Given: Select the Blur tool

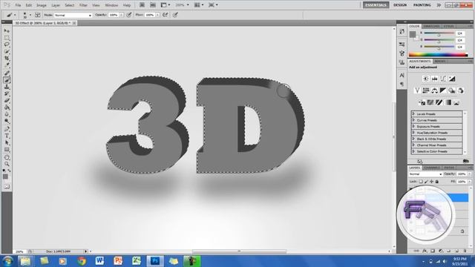Looking at the screenshot, I should [7, 114].
